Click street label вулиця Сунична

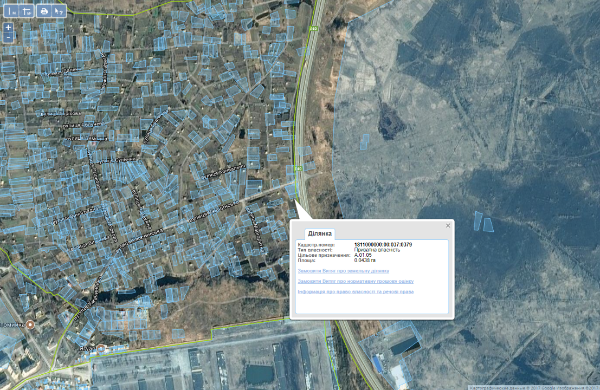(116, 160)
